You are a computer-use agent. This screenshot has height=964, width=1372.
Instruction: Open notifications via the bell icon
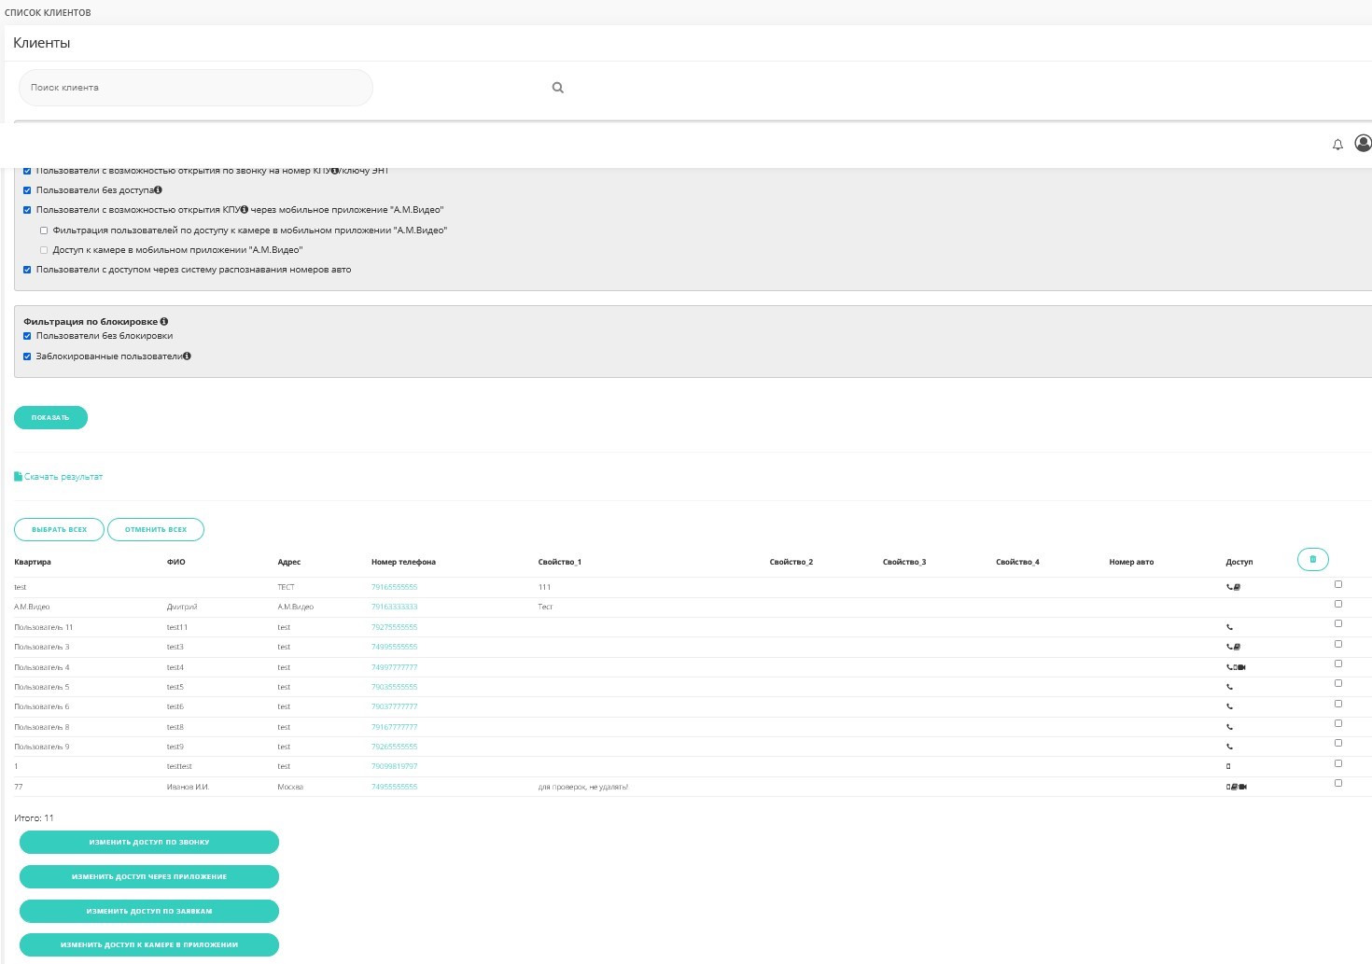pyautogui.click(x=1337, y=145)
